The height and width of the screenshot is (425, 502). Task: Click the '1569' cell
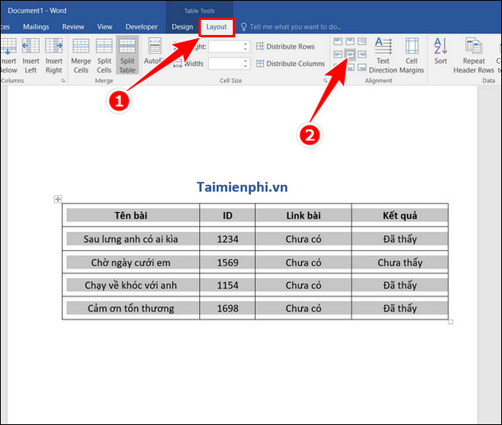(x=228, y=262)
